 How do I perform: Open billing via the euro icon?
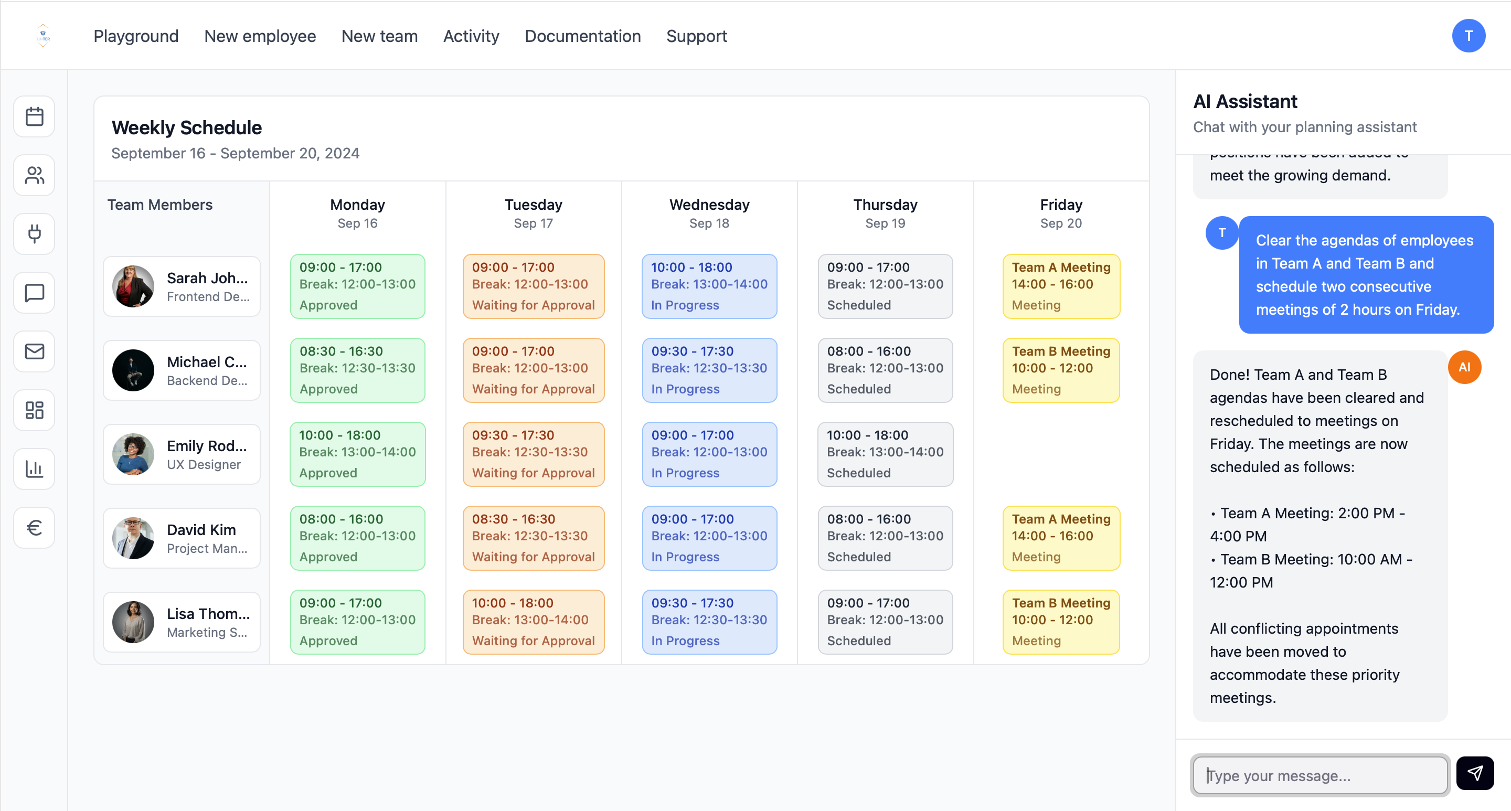(x=34, y=527)
